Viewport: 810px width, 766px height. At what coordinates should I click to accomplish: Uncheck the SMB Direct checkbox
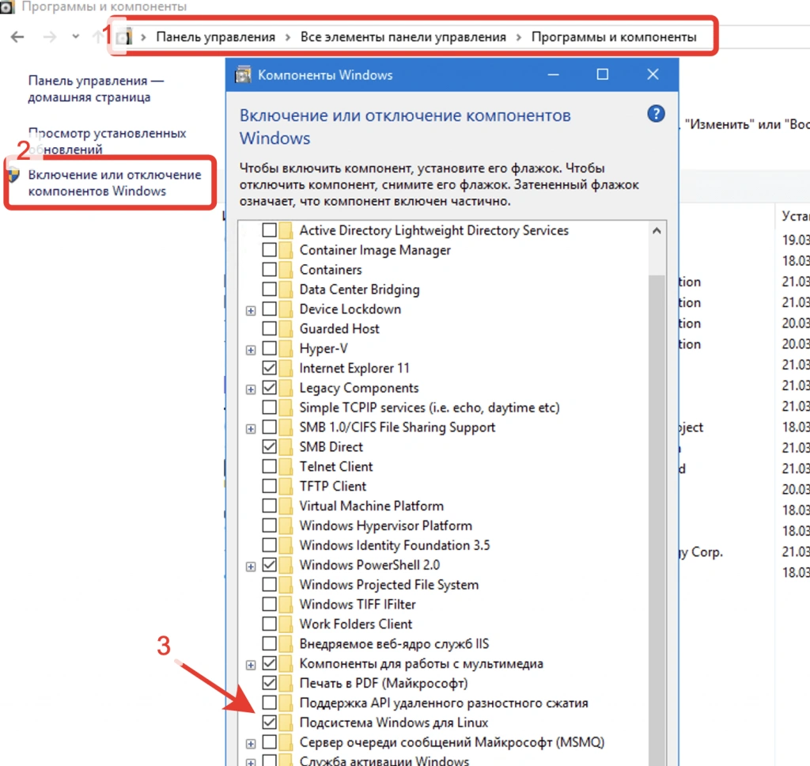[269, 447]
